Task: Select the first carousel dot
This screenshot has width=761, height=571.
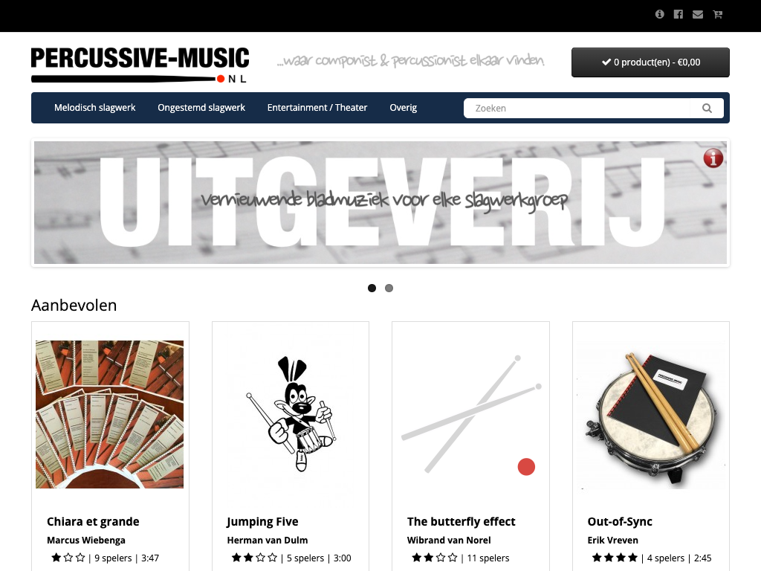Action: pos(372,288)
